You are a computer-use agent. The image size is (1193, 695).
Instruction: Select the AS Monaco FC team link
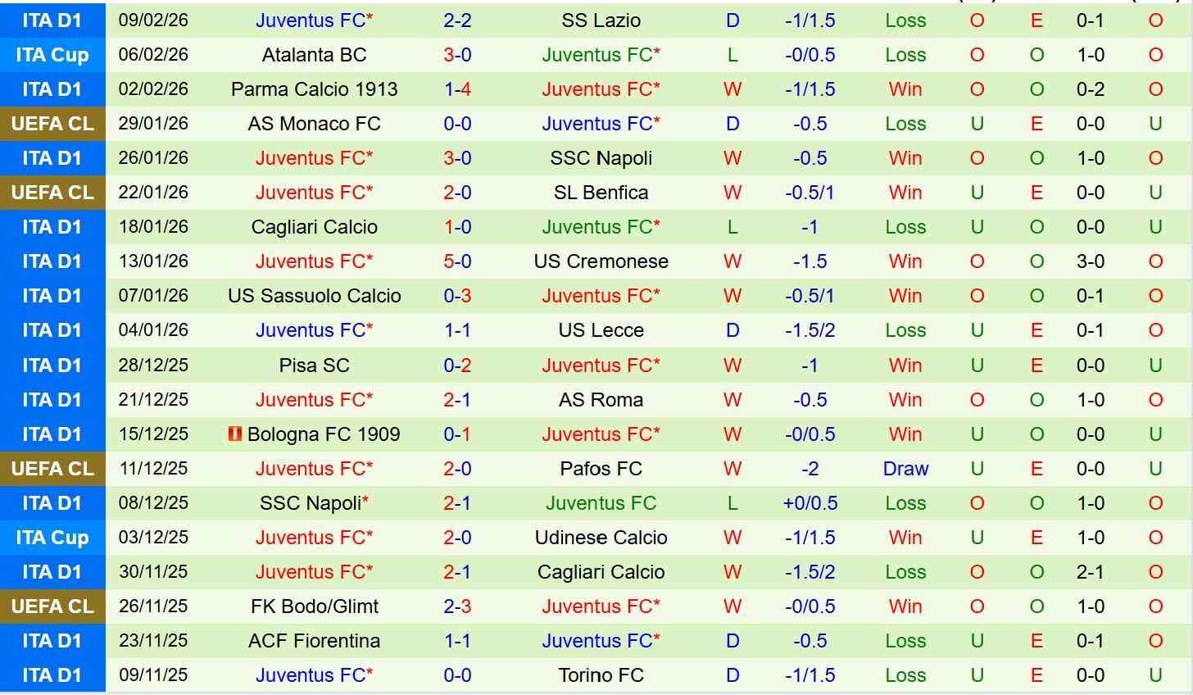tap(314, 124)
